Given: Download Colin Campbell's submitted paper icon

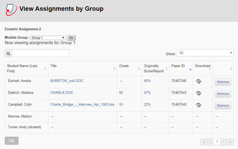Looking at the screenshot, I should tap(198, 105).
